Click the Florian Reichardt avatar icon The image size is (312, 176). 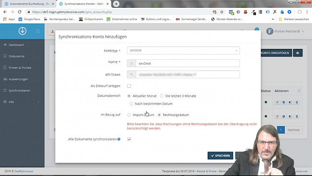270,31
